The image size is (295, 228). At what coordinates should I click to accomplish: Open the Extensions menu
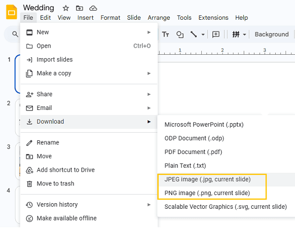pyautogui.click(x=213, y=18)
